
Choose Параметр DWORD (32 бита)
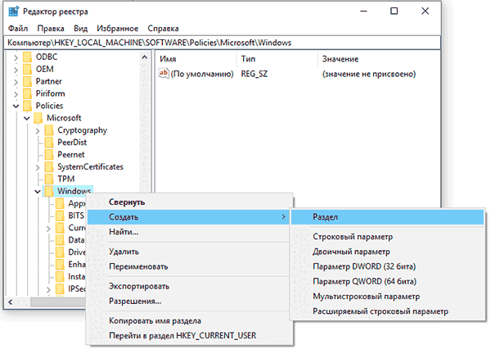[387, 267]
